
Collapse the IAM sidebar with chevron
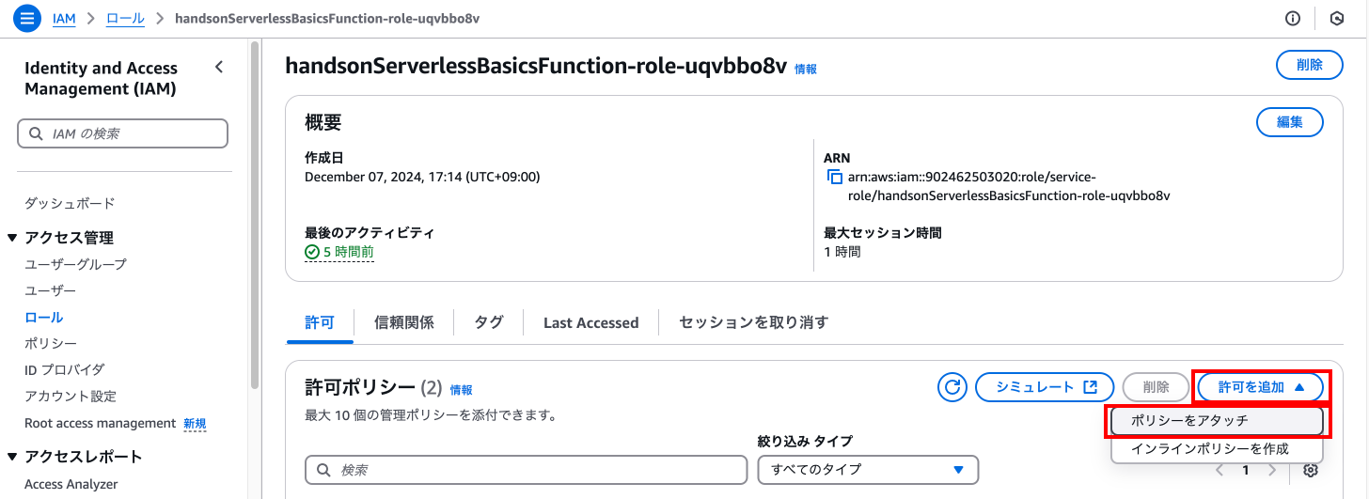(x=219, y=68)
